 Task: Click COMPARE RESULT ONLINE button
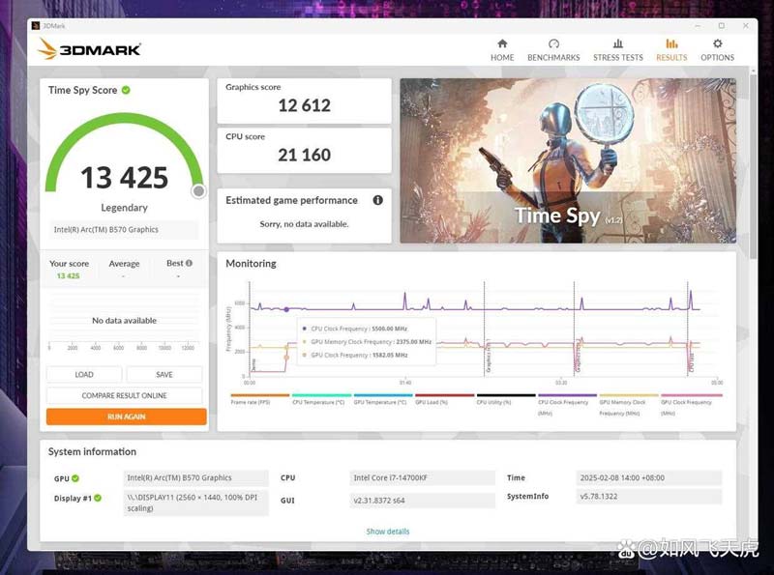coord(125,395)
